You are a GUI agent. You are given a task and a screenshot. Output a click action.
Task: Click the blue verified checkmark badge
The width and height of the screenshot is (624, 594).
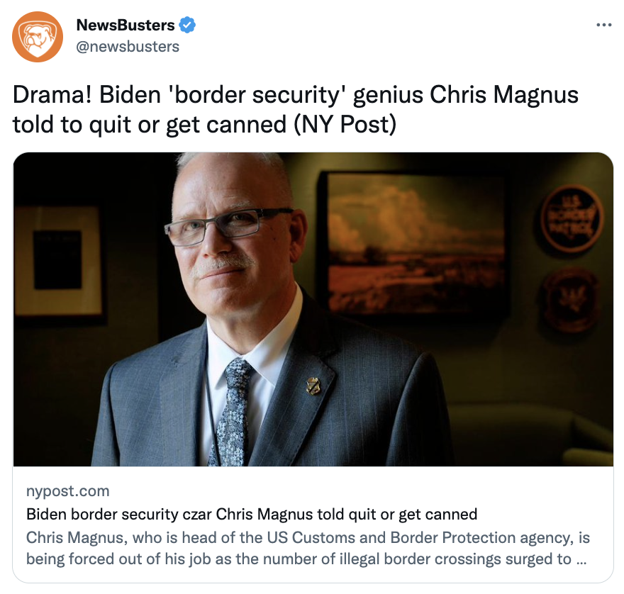click(x=187, y=25)
